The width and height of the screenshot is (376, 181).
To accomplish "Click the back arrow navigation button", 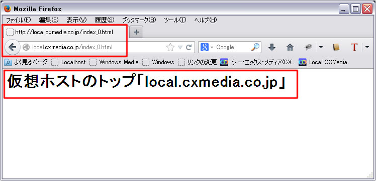I will (12, 47).
